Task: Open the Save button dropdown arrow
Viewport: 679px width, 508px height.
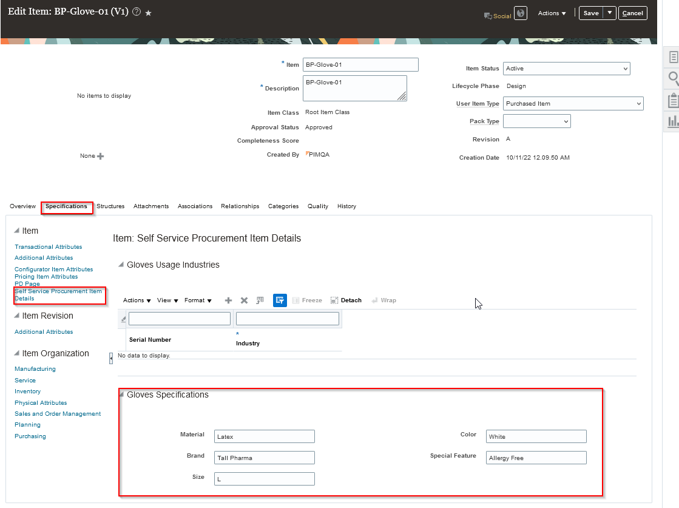Action: (609, 13)
